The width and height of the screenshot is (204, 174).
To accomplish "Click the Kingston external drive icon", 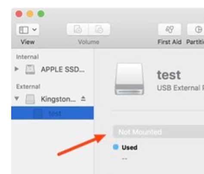I will coord(30,99).
